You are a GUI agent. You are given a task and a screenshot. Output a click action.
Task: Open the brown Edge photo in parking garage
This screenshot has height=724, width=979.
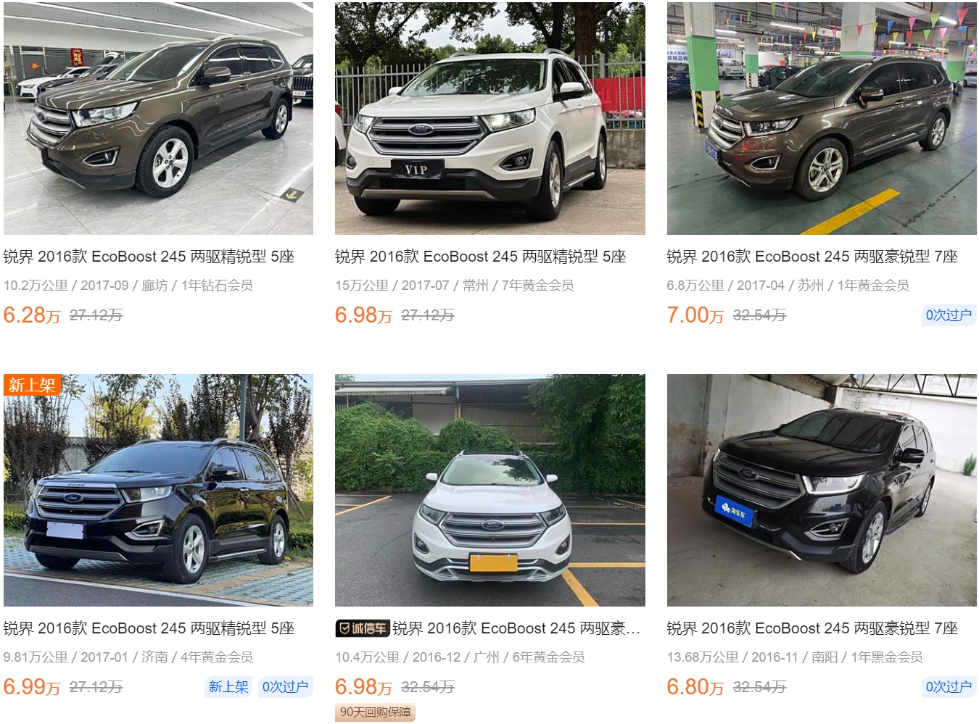point(822,118)
